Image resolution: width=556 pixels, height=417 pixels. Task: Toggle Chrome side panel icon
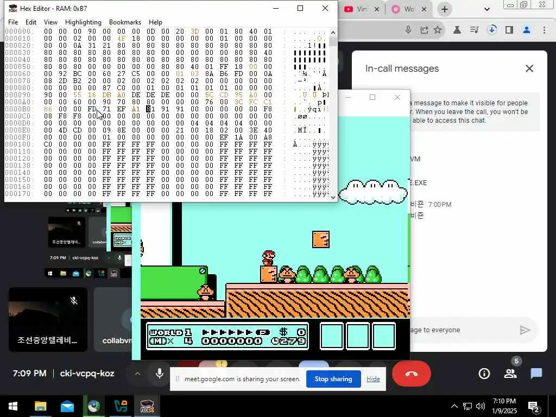(x=509, y=30)
